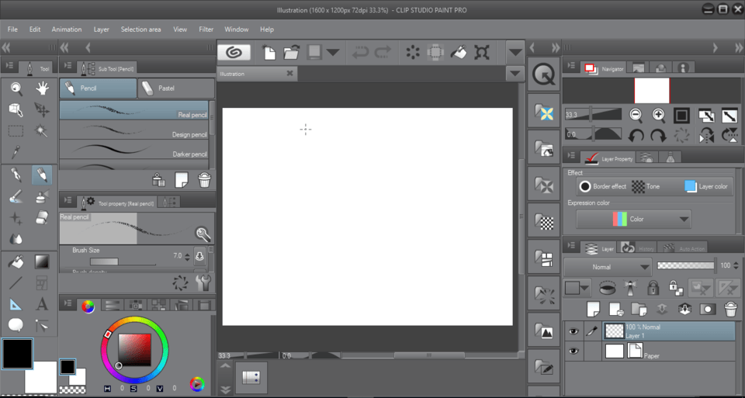The width and height of the screenshot is (745, 398).
Task: Delete layer with trash icon in Layer panel
Action: pyautogui.click(x=730, y=310)
